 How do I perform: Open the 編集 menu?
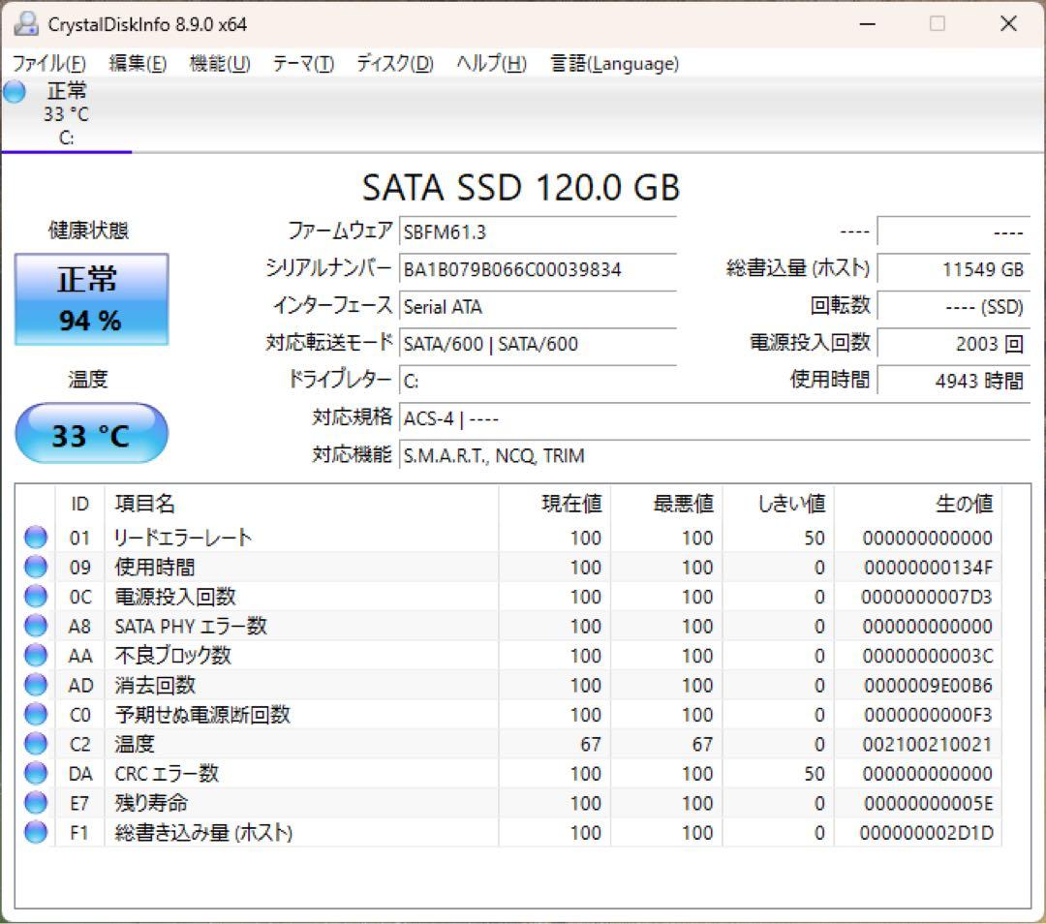pyautogui.click(x=137, y=64)
